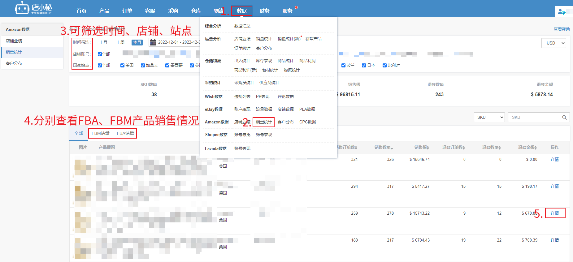
Task: Uncheck the 加拿大 site checkbox
Action: click(x=143, y=65)
